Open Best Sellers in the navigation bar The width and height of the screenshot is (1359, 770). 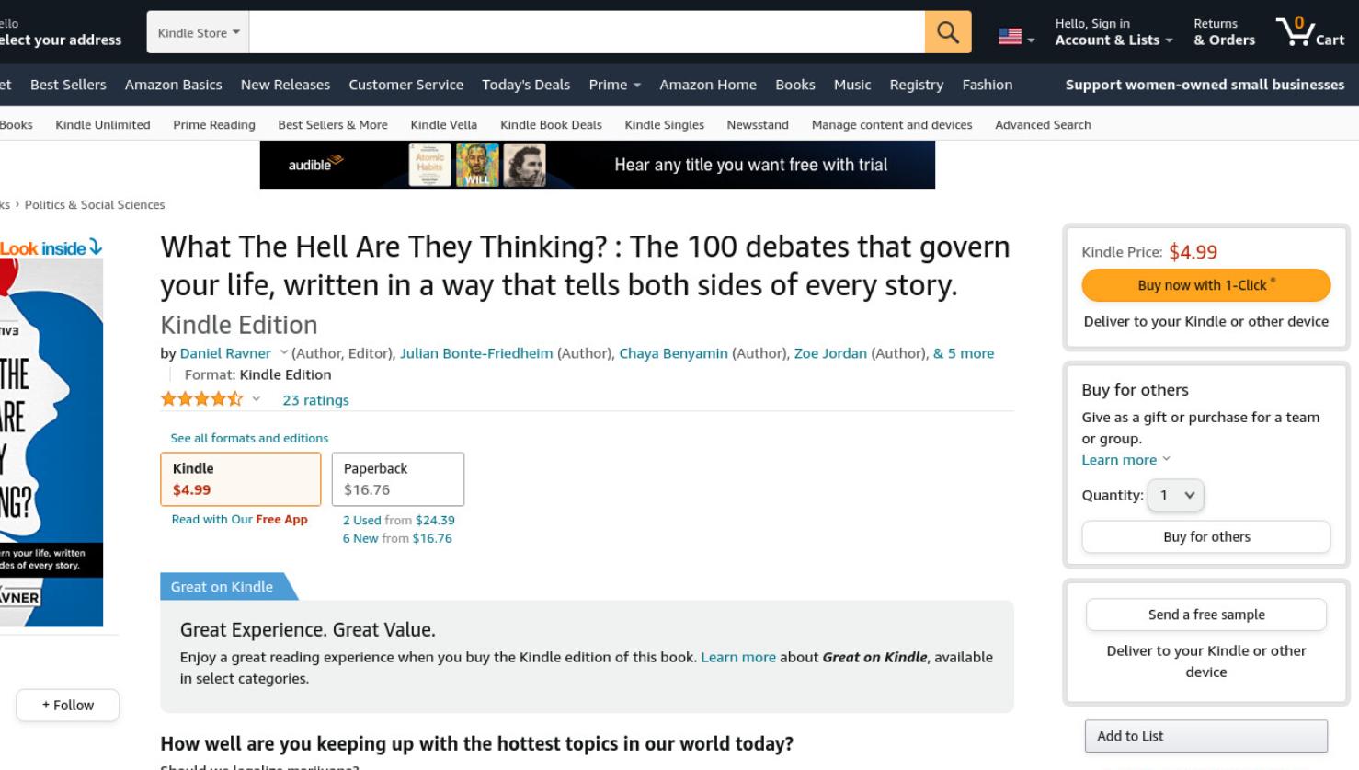(68, 85)
